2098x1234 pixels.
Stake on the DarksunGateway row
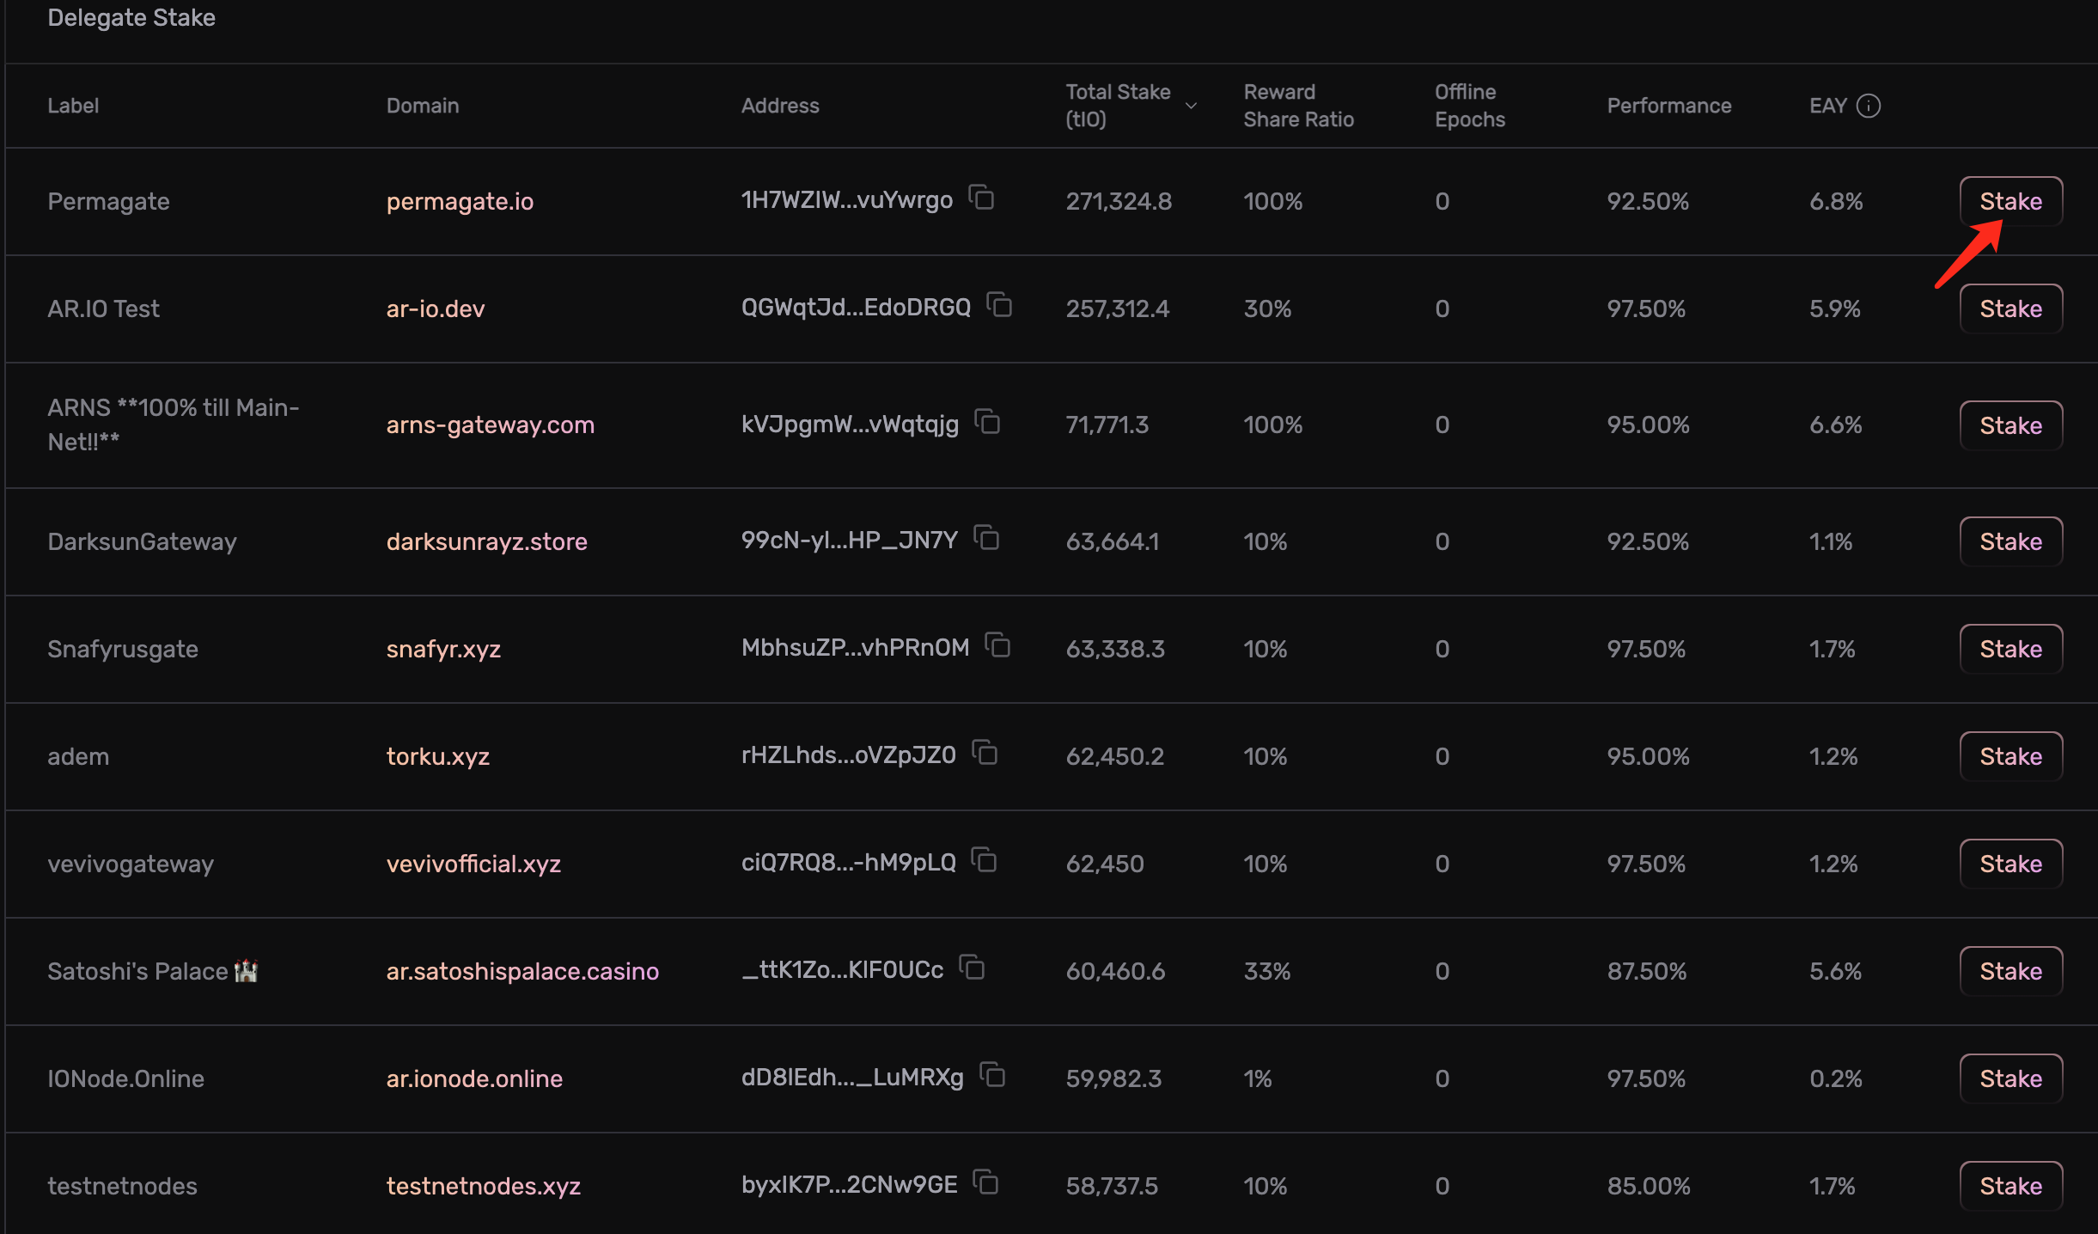[x=2010, y=541]
